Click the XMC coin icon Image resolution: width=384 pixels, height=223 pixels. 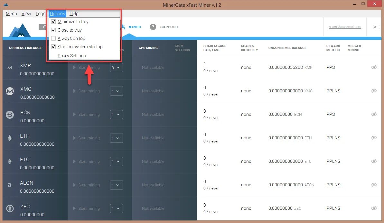10,91
